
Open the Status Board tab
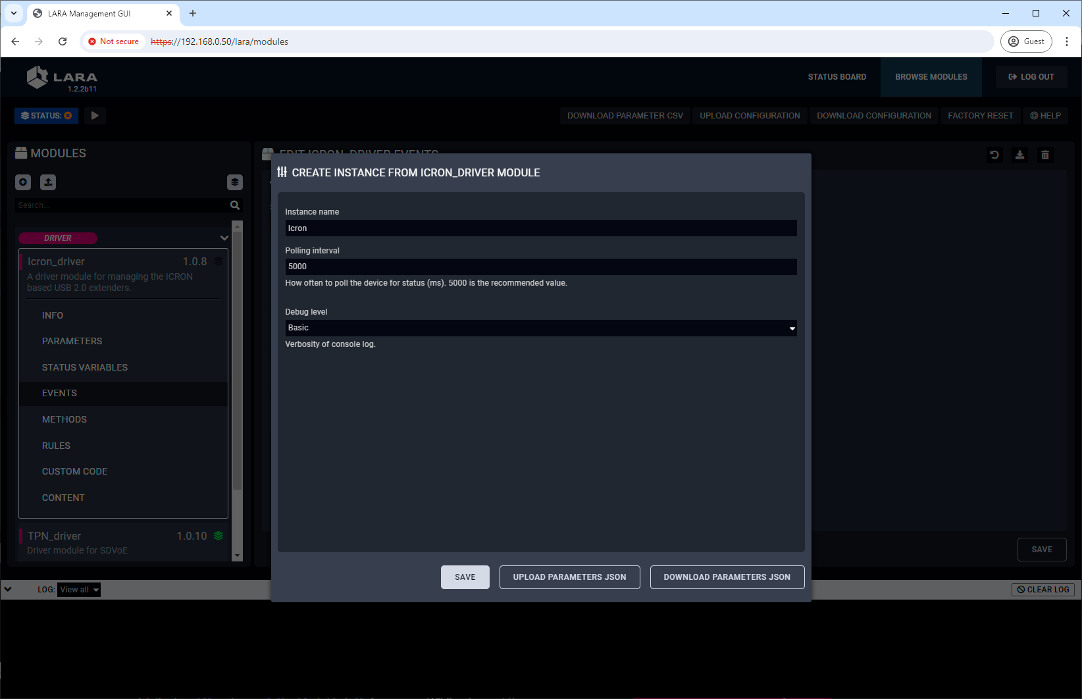(837, 77)
